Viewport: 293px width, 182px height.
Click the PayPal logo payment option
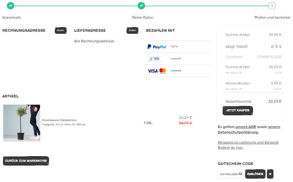156,47
